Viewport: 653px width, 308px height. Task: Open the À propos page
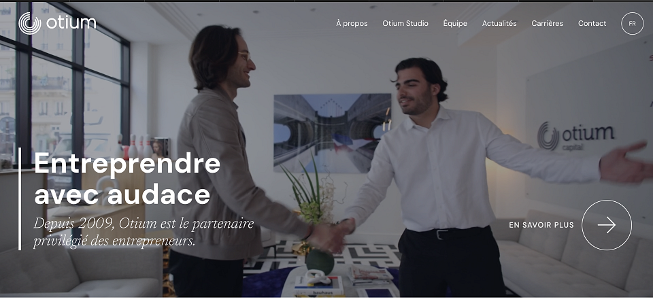tap(352, 24)
